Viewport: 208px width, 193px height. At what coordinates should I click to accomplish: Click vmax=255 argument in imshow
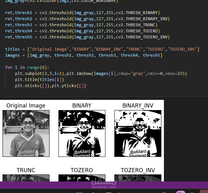(x=175, y=74)
